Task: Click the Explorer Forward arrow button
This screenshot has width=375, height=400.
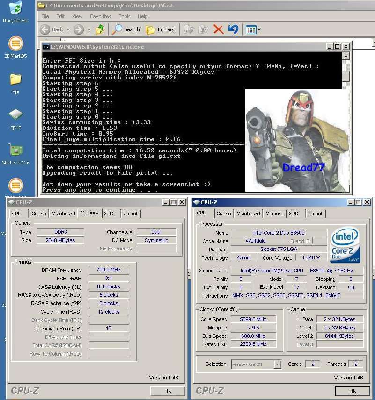Action: 79,29
